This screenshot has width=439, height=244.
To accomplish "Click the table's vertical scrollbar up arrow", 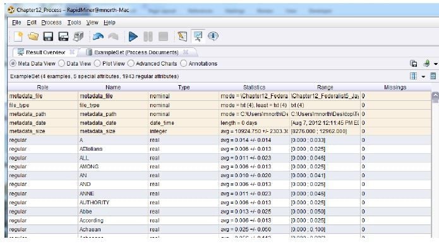I will coord(435,96).
